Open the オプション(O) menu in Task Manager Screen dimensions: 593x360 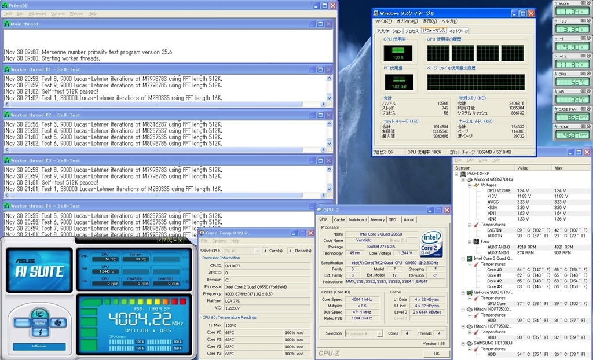[407, 21]
